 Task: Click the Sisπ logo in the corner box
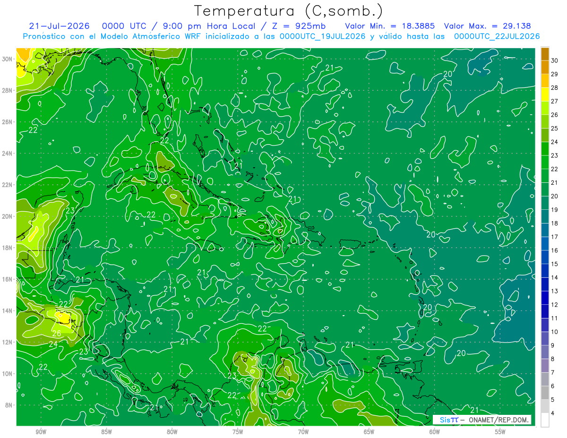coord(448,420)
